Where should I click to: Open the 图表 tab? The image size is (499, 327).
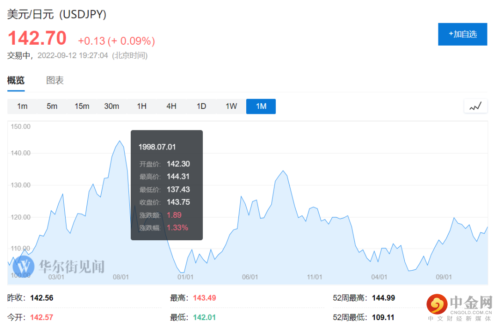[55, 80]
